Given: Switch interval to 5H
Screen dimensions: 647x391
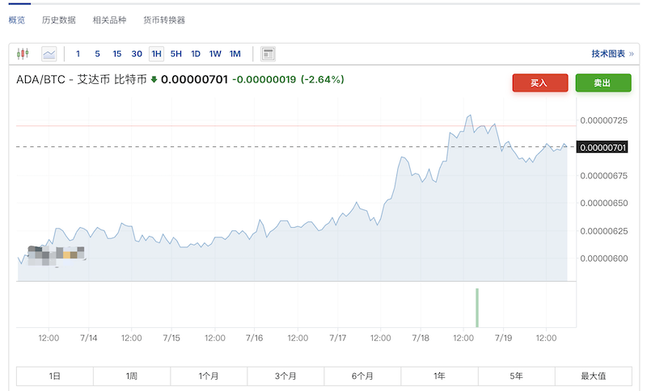Looking at the screenshot, I should tap(175, 54).
